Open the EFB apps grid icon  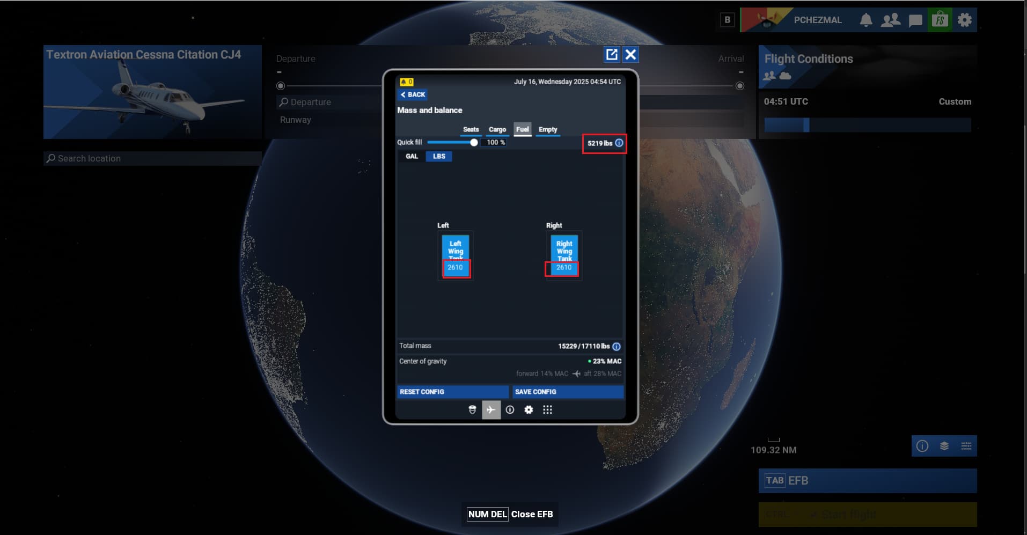pos(547,410)
